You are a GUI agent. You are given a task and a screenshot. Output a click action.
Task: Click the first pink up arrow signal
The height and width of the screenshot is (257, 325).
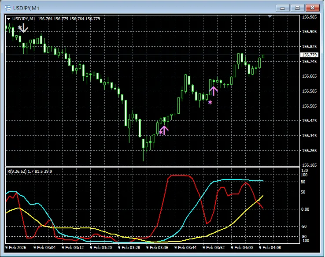coord(164,130)
